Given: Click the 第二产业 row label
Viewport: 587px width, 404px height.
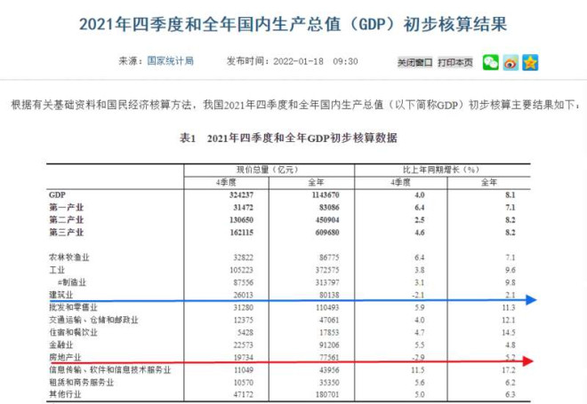Looking at the screenshot, I should (x=67, y=219).
